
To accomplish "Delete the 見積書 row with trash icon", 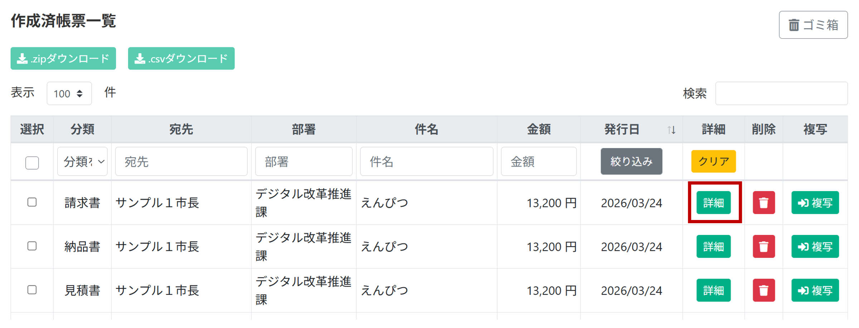I will click(763, 290).
